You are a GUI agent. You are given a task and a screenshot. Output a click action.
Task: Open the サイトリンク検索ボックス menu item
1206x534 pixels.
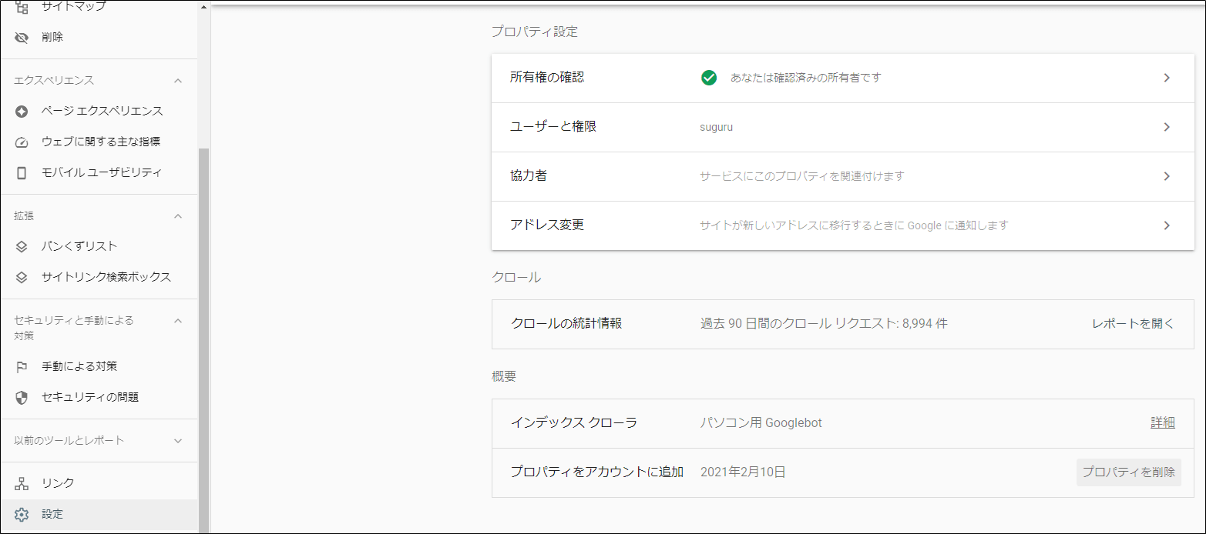pyautogui.click(x=106, y=277)
